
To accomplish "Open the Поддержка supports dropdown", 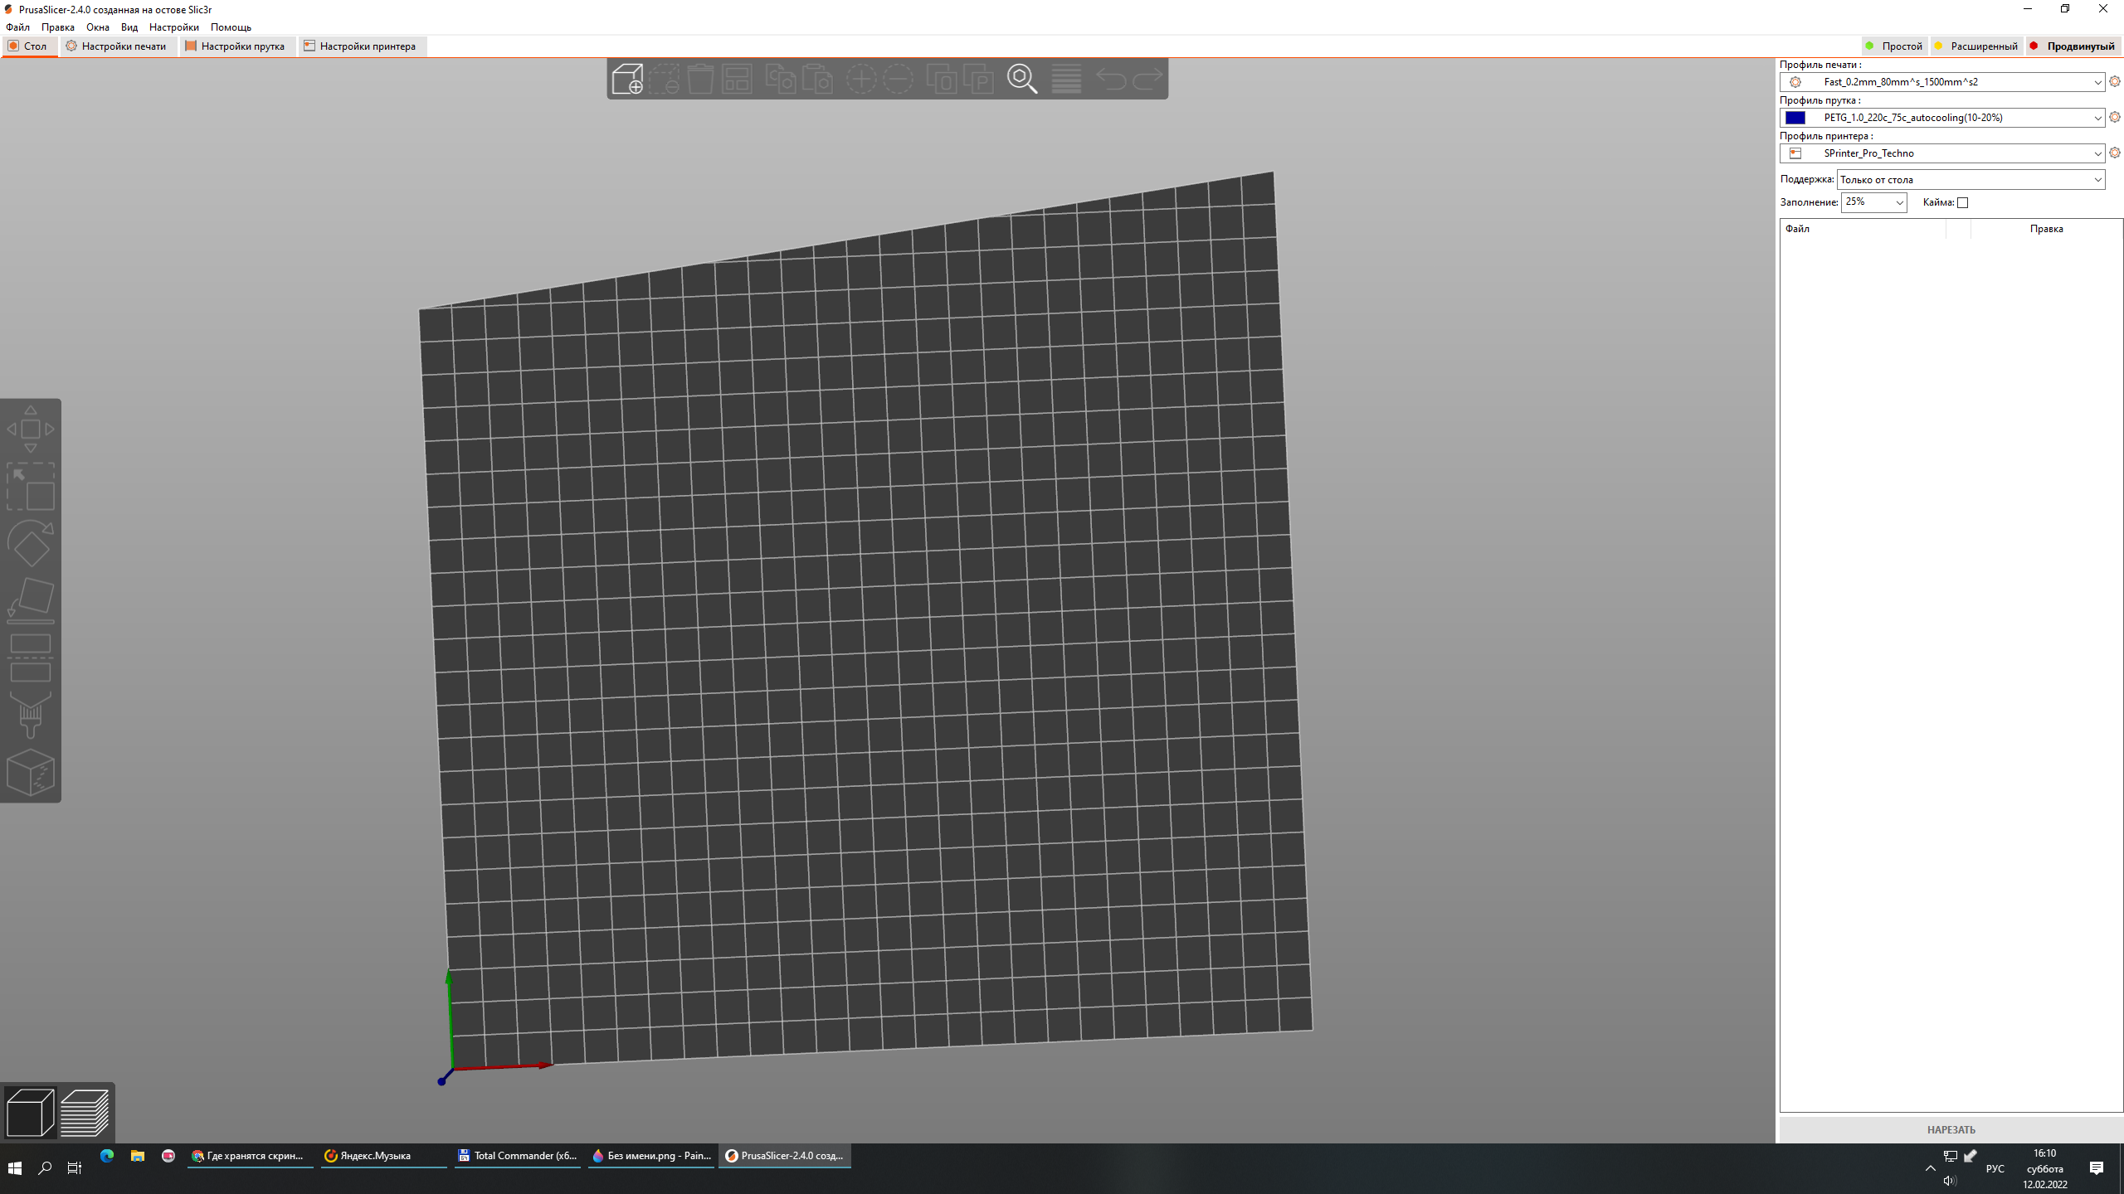I will (2097, 180).
